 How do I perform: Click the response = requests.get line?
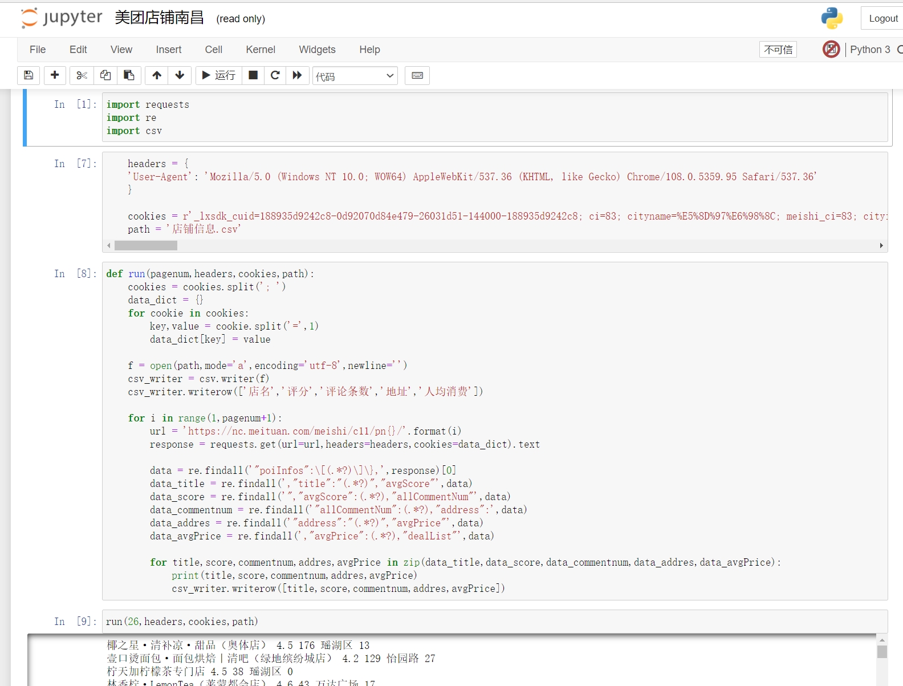coord(344,444)
